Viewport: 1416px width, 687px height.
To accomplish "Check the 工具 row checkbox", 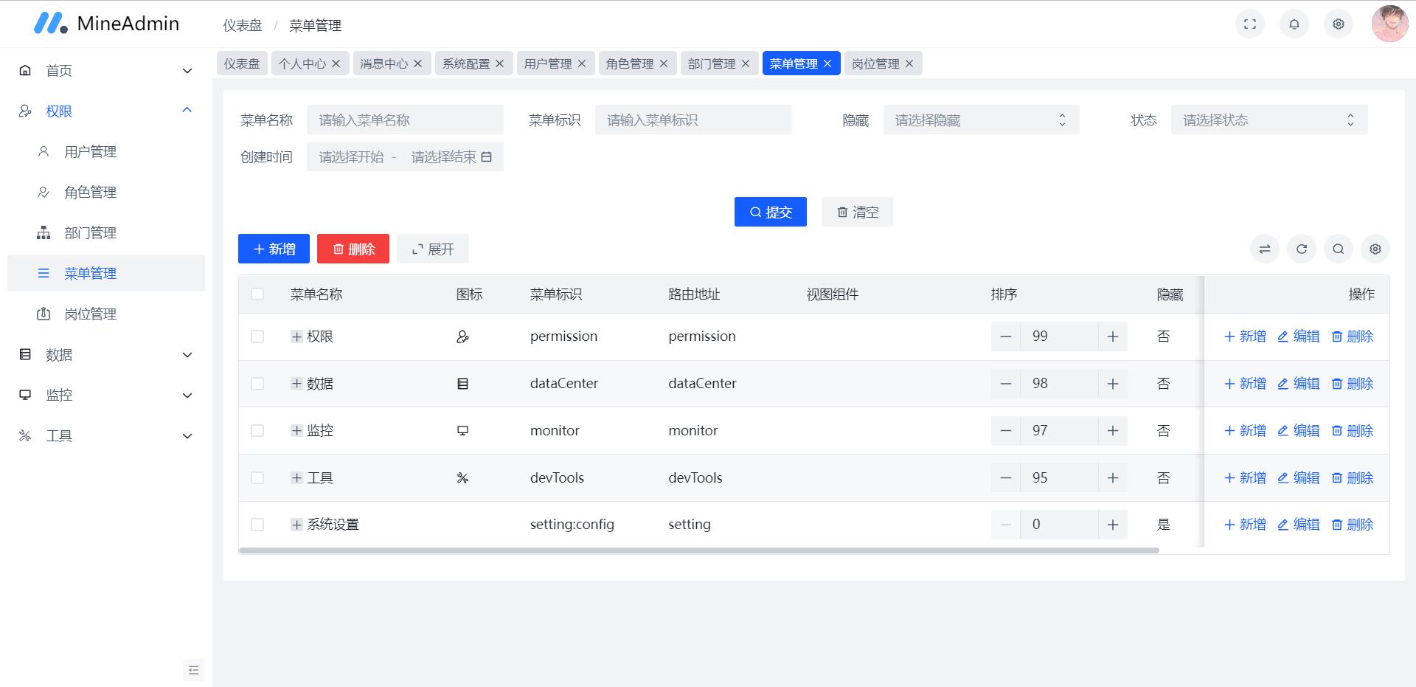I will pyautogui.click(x=257, y=478).
